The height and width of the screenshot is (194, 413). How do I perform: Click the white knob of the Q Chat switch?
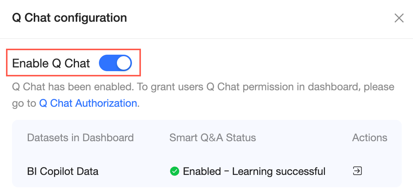click(123, 63)
